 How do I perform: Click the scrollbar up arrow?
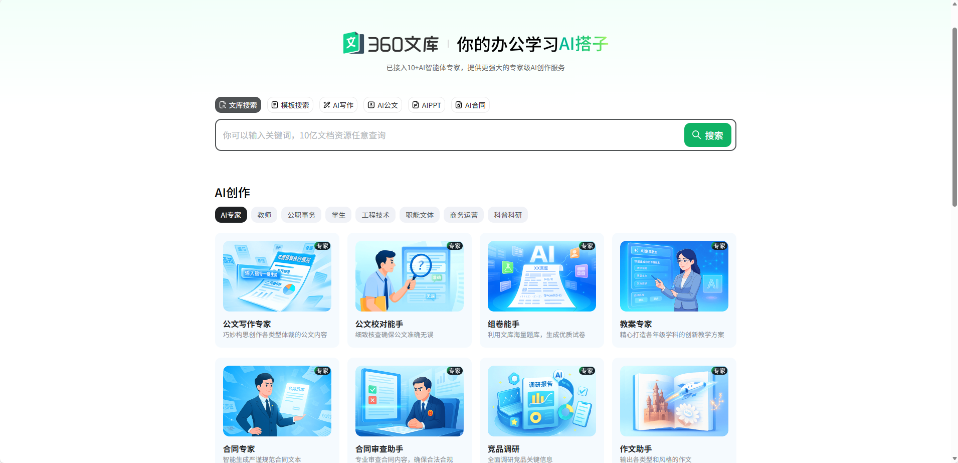[x=954, y=4]
